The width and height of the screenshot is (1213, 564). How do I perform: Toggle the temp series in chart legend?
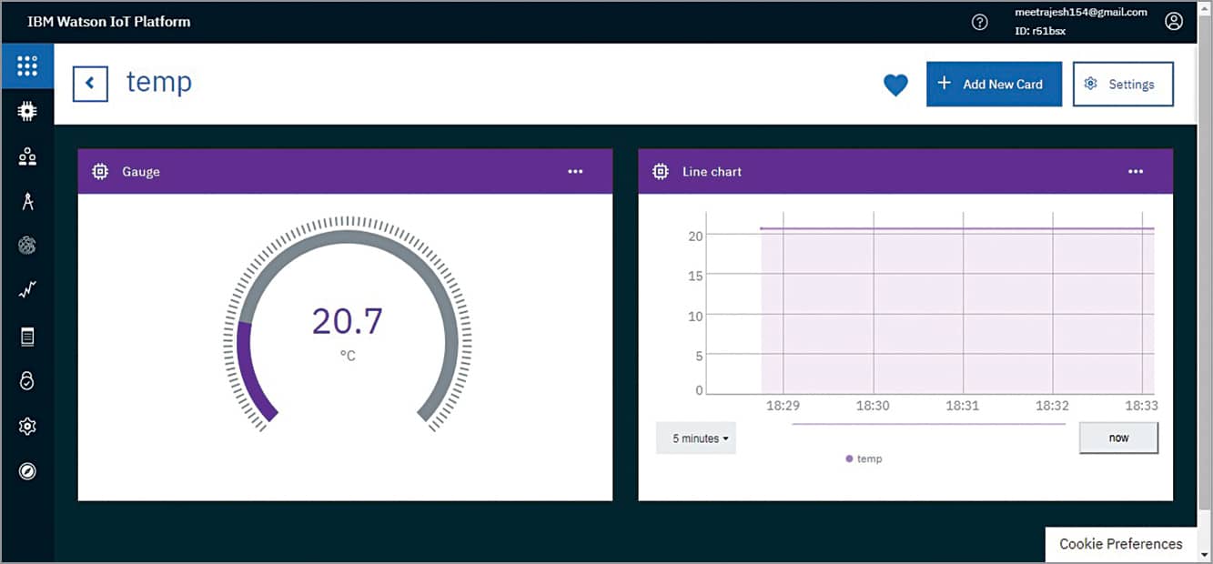[x=863, y=458]
